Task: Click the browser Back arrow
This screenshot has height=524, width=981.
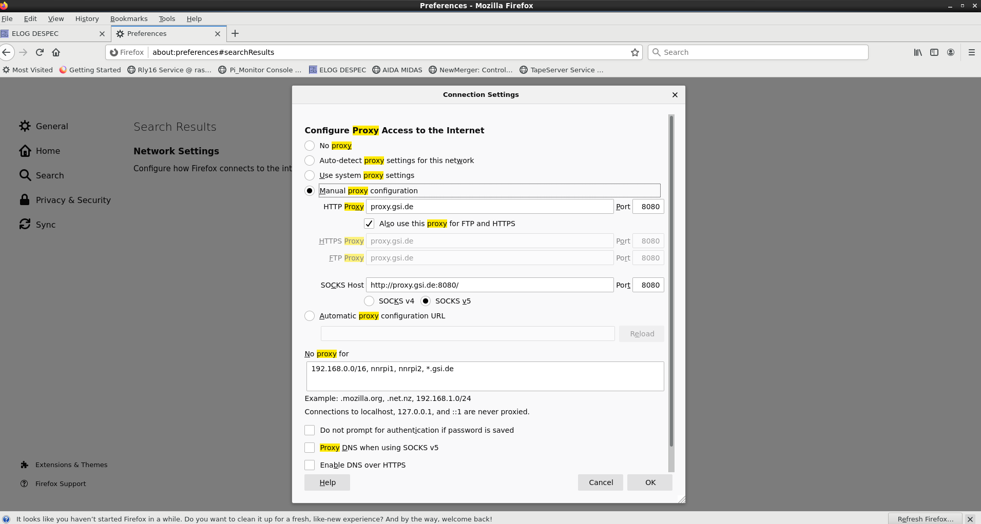Action: [x=6, y=52]
